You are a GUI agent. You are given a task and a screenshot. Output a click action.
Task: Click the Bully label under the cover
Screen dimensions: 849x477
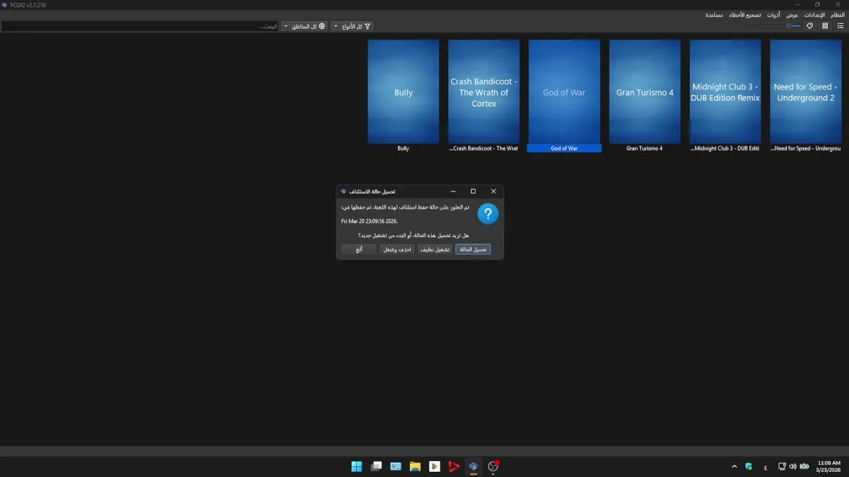click(403, 148)
